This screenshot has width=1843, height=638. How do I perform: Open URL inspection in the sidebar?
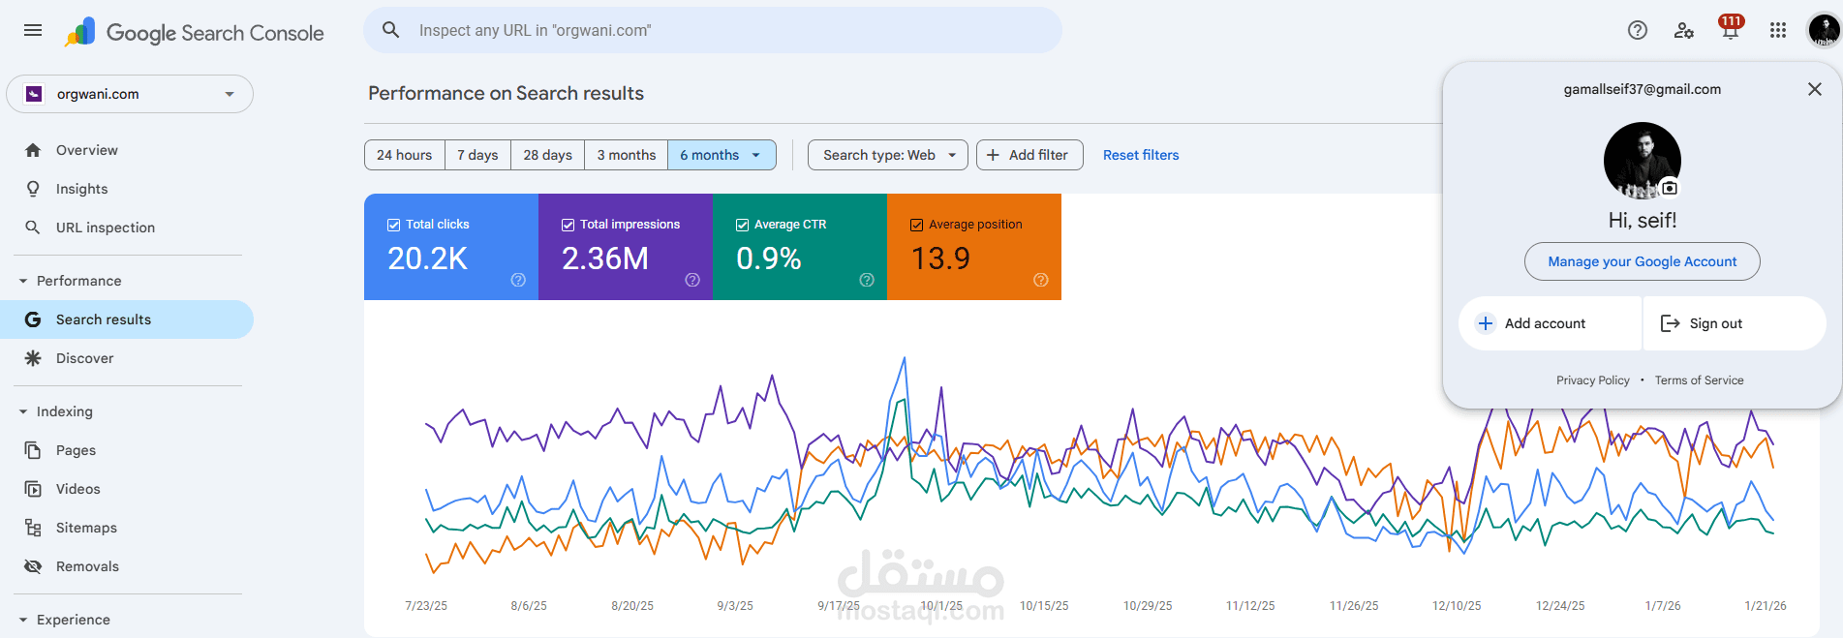coord(127,228)
